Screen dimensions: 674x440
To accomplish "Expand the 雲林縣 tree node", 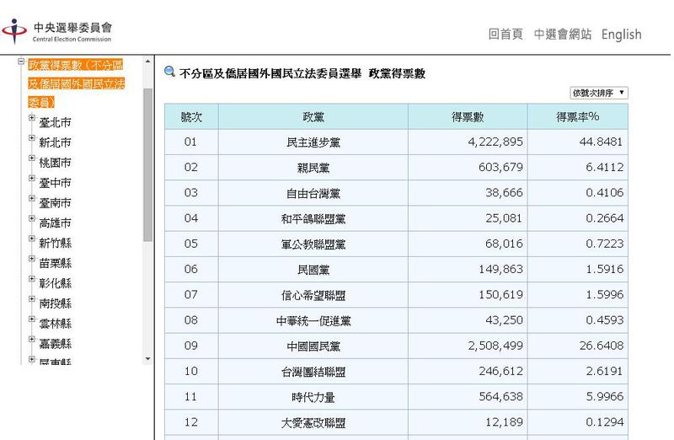I will (32, 319).
